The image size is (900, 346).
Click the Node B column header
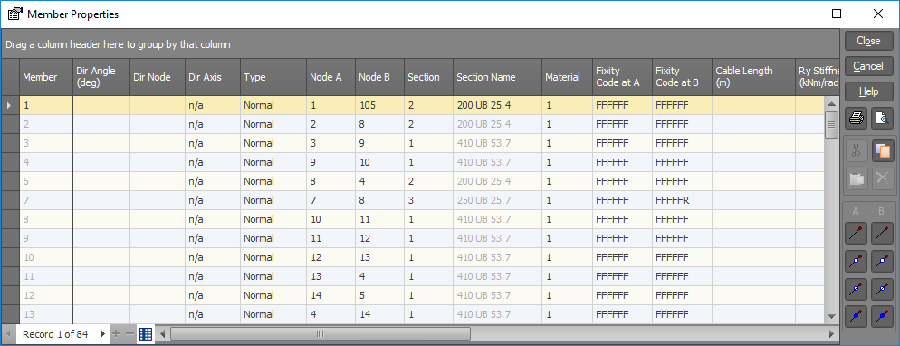[379, 77]
